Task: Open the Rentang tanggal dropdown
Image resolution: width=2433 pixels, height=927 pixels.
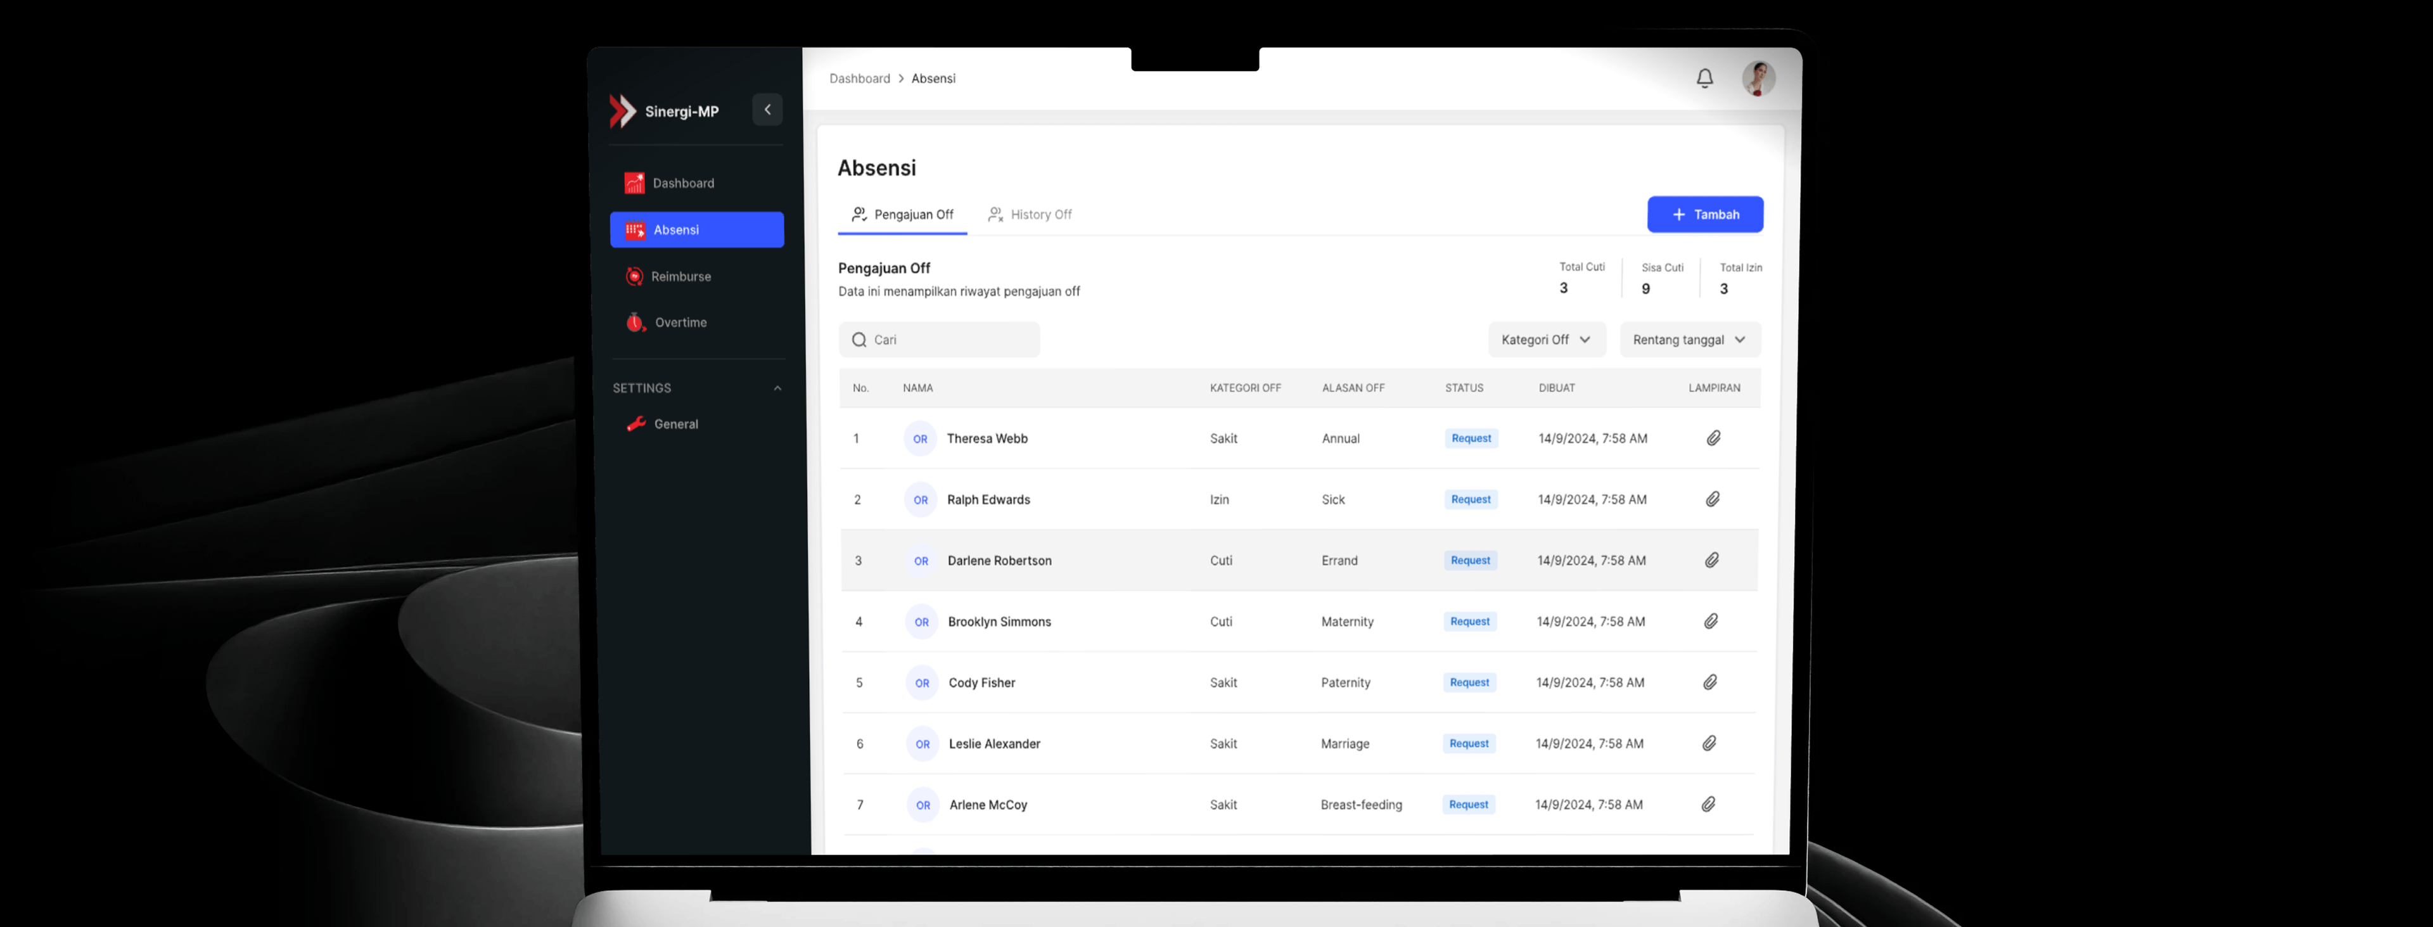Action: (1689, 340)
